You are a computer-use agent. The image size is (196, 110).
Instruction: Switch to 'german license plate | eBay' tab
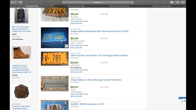[x=162, y=6]
